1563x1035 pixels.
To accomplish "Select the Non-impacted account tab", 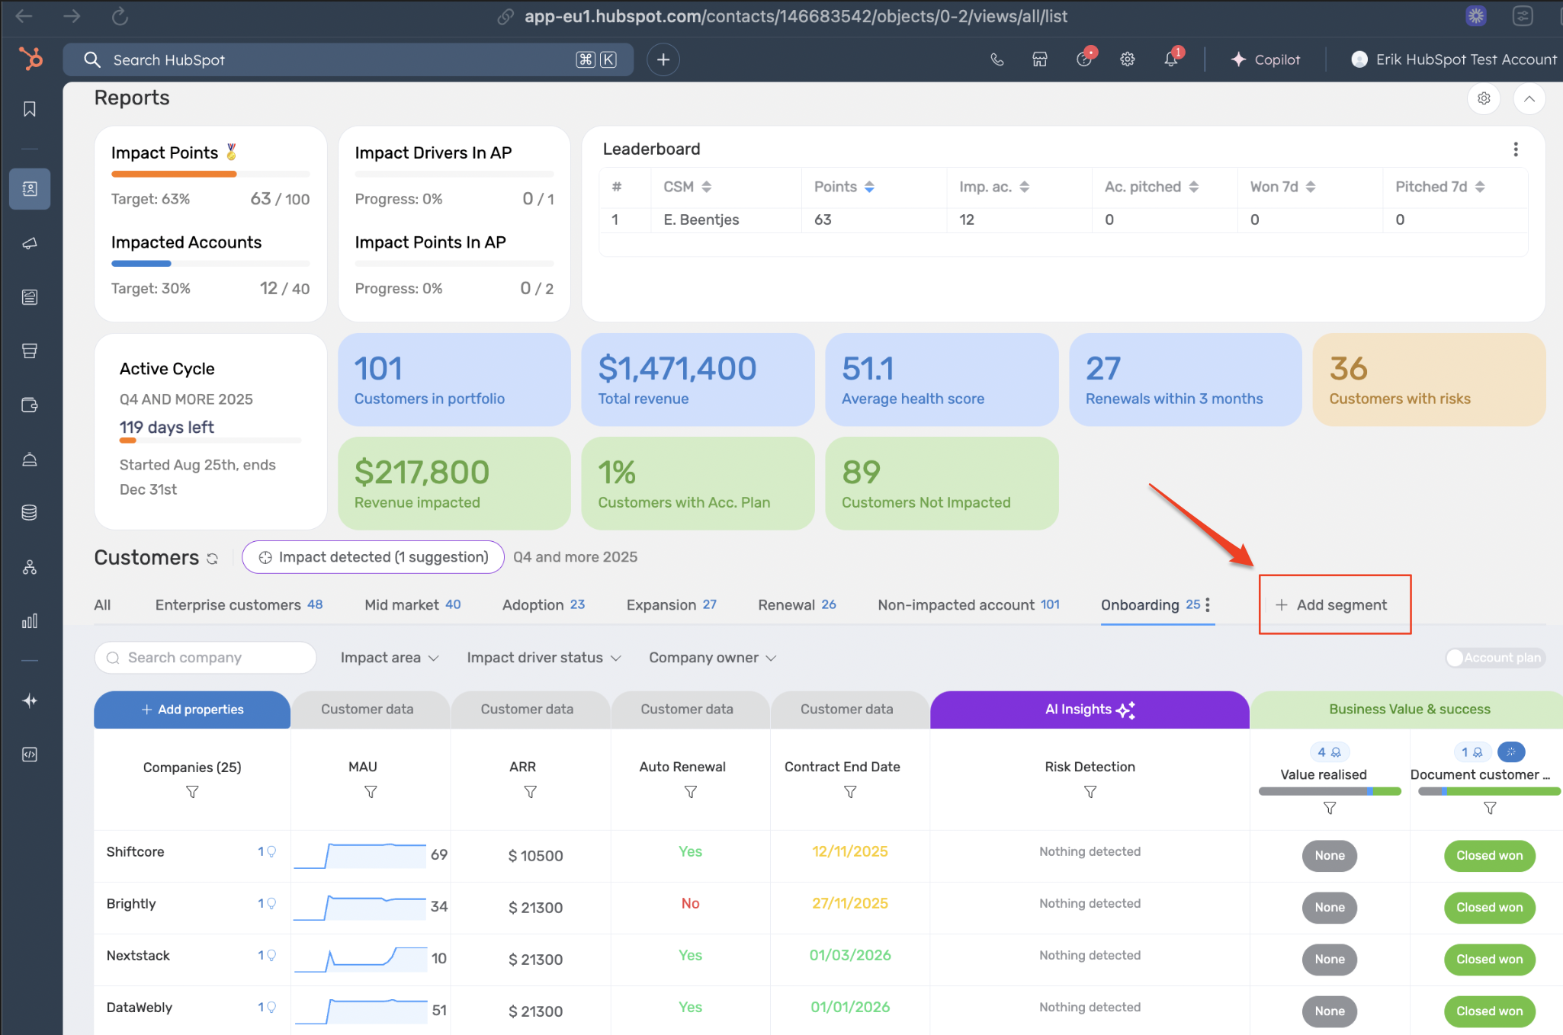I will tap(968, 605).
